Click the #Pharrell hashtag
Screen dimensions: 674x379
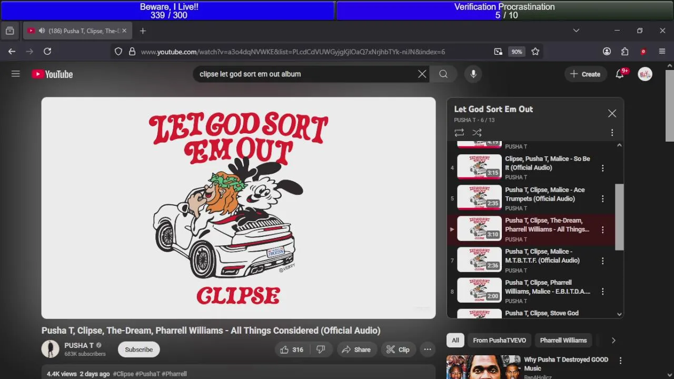click(174, 374)
